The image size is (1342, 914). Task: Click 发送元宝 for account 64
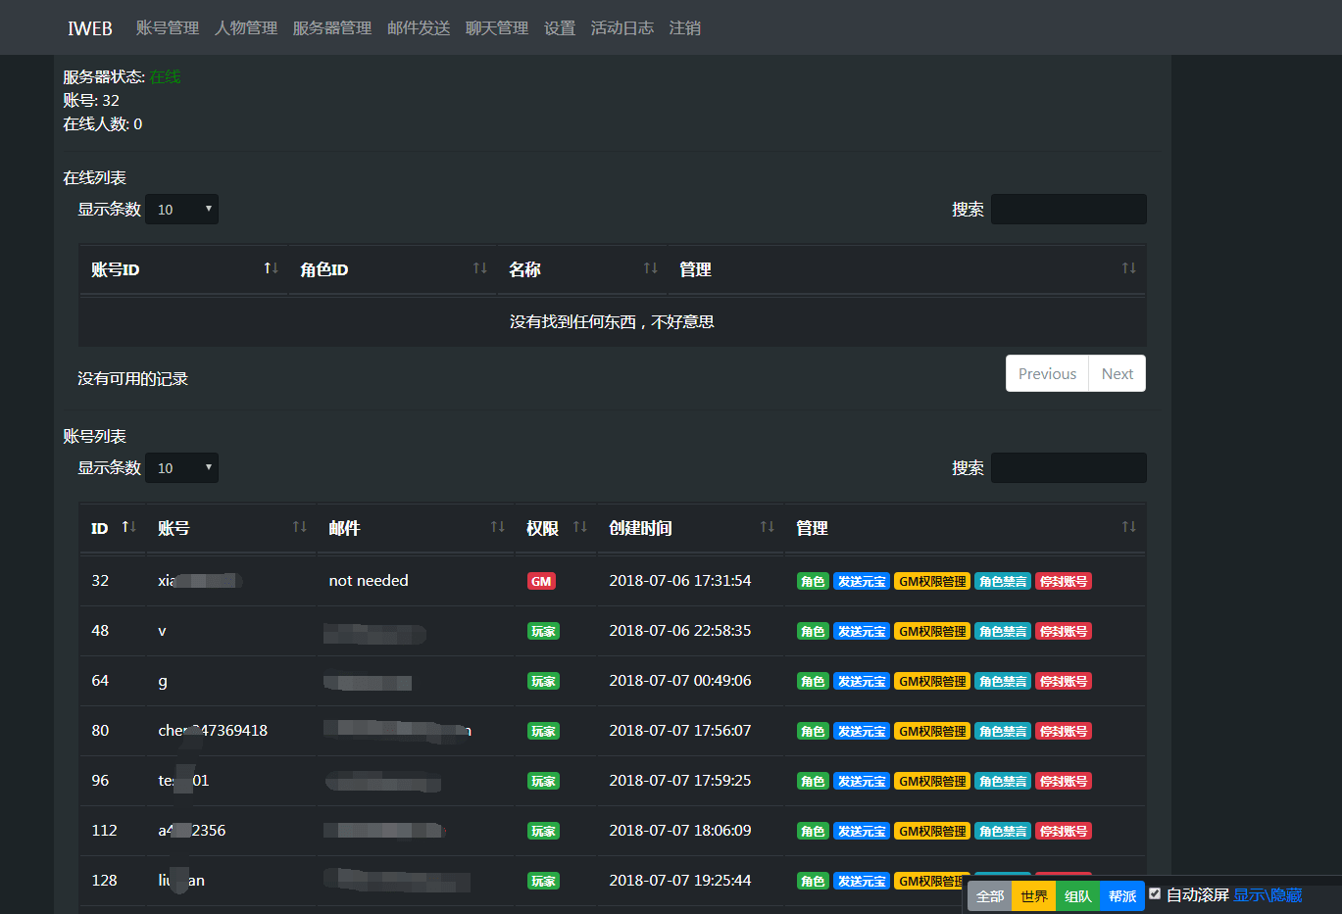pyautogui.click(x=860, y=680)
